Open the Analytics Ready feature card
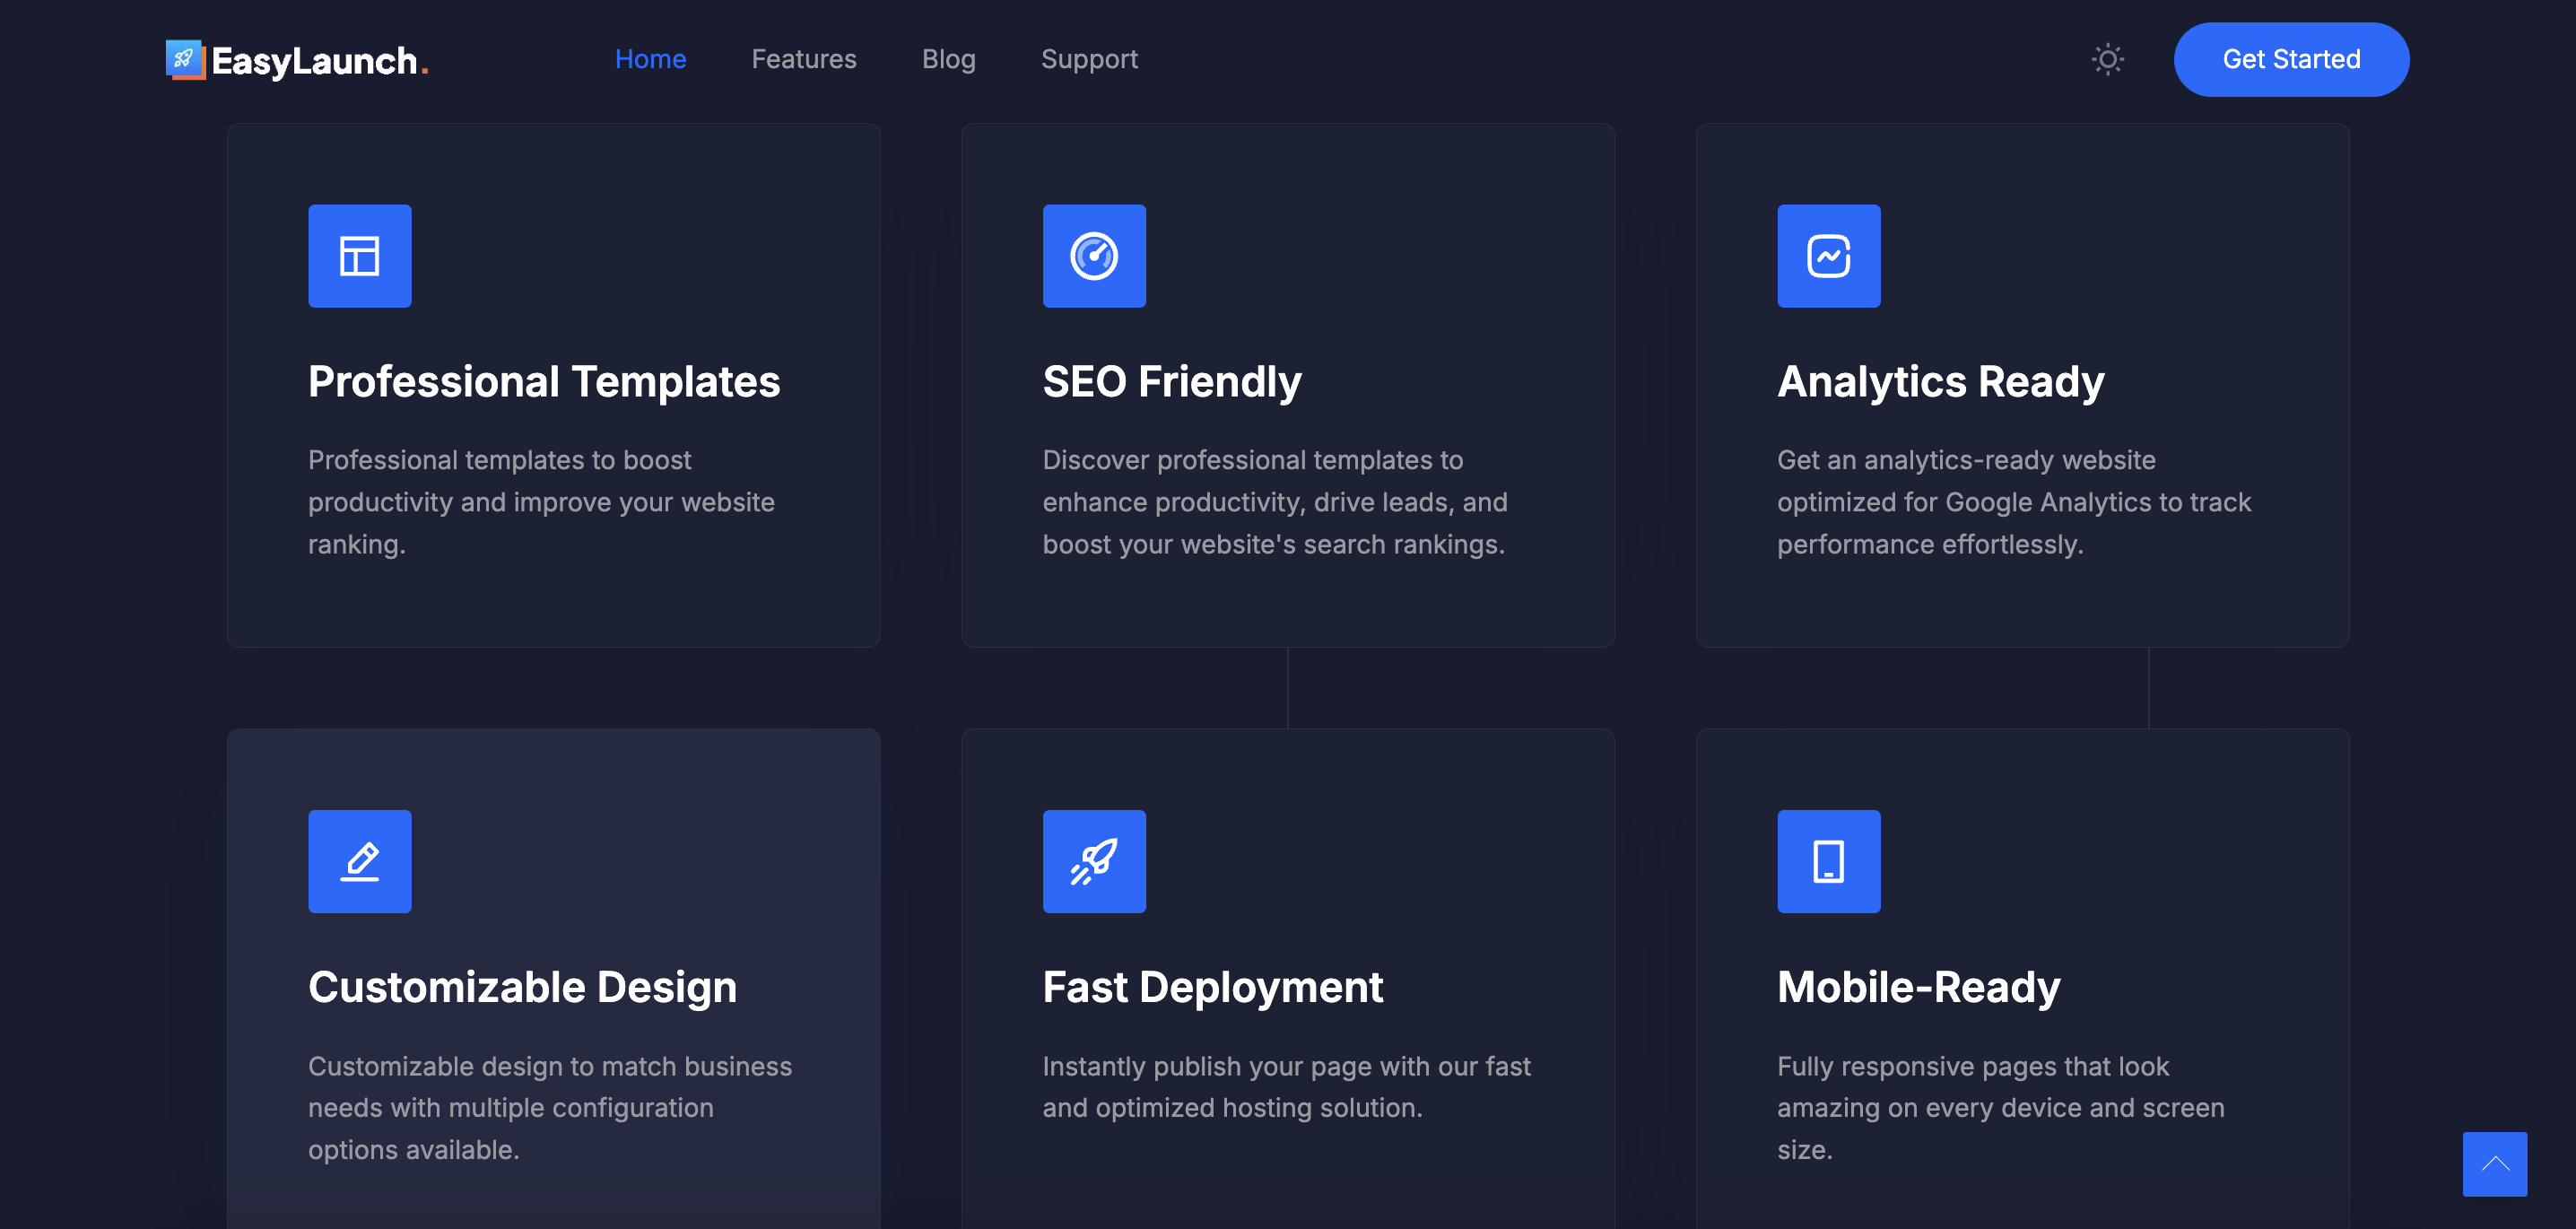The image size is (2576, 1229). (2023, 385)
